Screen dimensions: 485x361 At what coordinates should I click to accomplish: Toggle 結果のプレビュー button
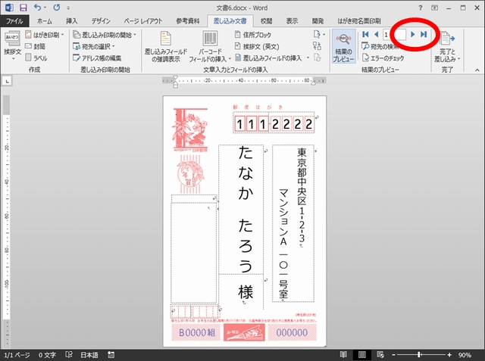pyautogui.click(x=343, y=46)
